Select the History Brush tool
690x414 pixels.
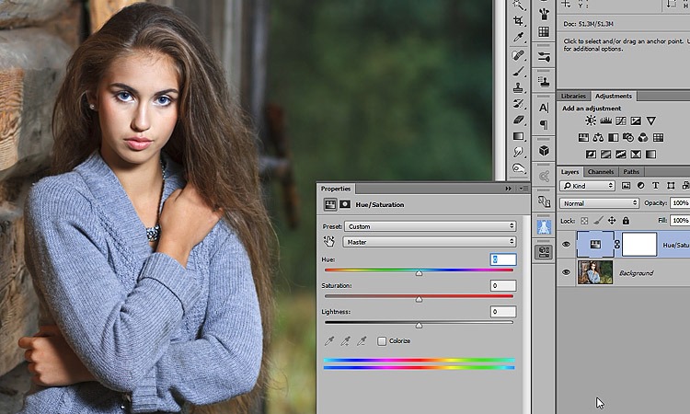pos(518,104)
